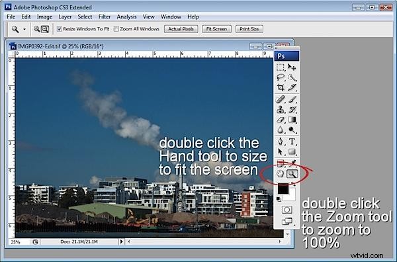Select the Brush tool

(292, 99)
